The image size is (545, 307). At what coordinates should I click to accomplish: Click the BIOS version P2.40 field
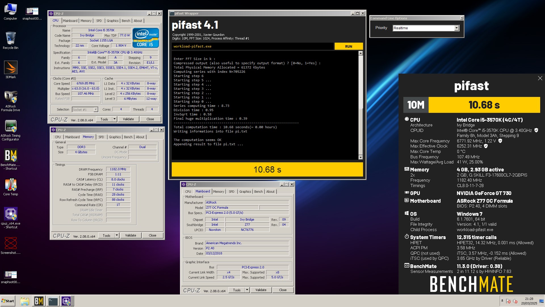pyautogui.click(x=247, y=248)
